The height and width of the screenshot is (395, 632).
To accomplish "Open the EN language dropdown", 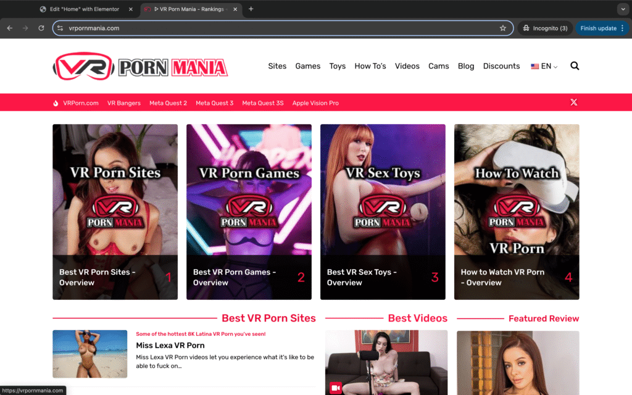I will [544, 66].
